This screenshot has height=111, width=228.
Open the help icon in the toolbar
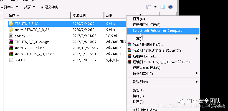point(170,7)
